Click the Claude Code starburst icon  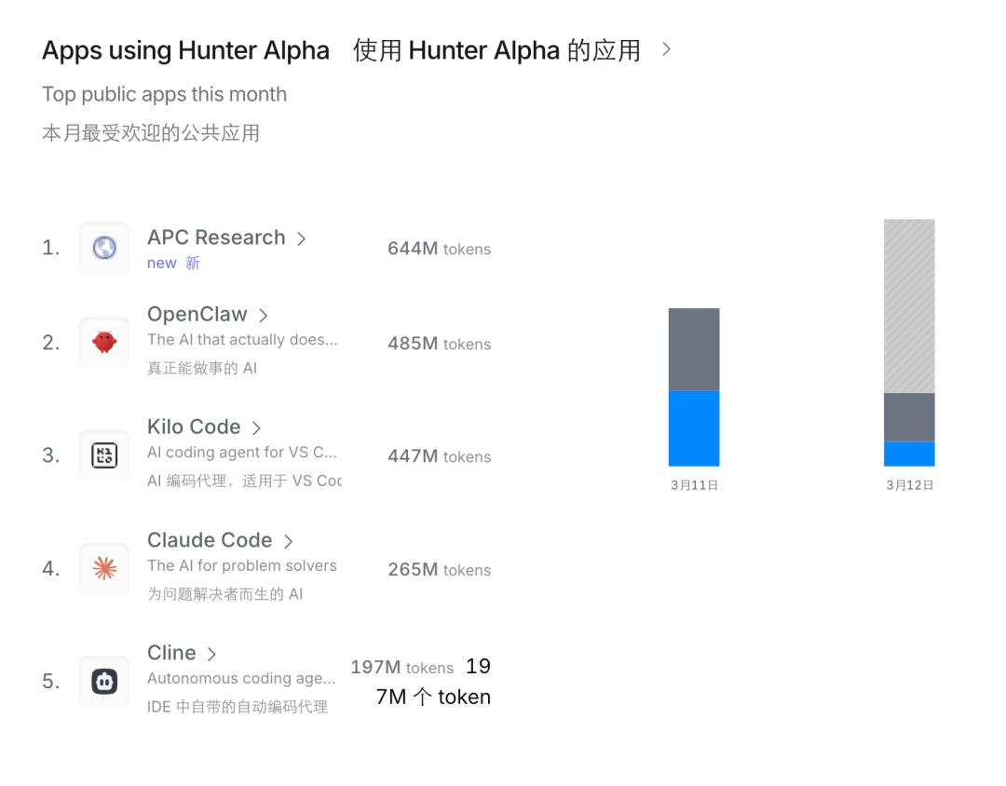pos(104,568)
